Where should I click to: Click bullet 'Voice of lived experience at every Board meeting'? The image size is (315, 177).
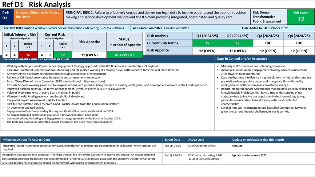43,93
